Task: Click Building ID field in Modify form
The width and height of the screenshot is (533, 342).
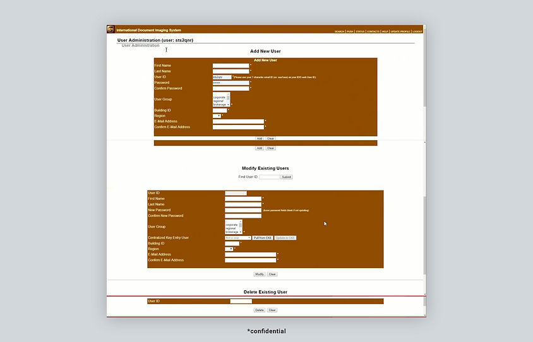Action: [232, 244]
